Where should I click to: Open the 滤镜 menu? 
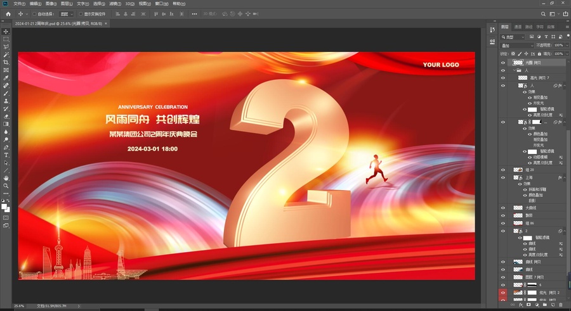pyautogui.click(x=115, y=4)
